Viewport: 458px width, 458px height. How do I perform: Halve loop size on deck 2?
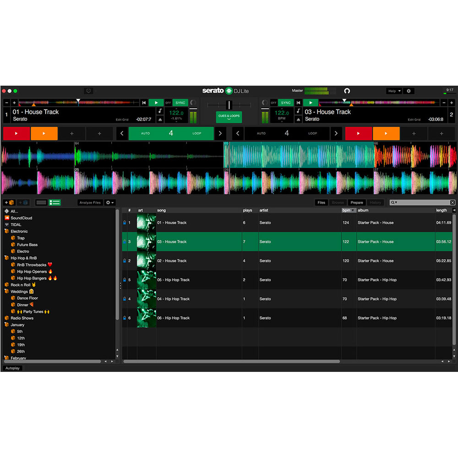click(238, 133)
